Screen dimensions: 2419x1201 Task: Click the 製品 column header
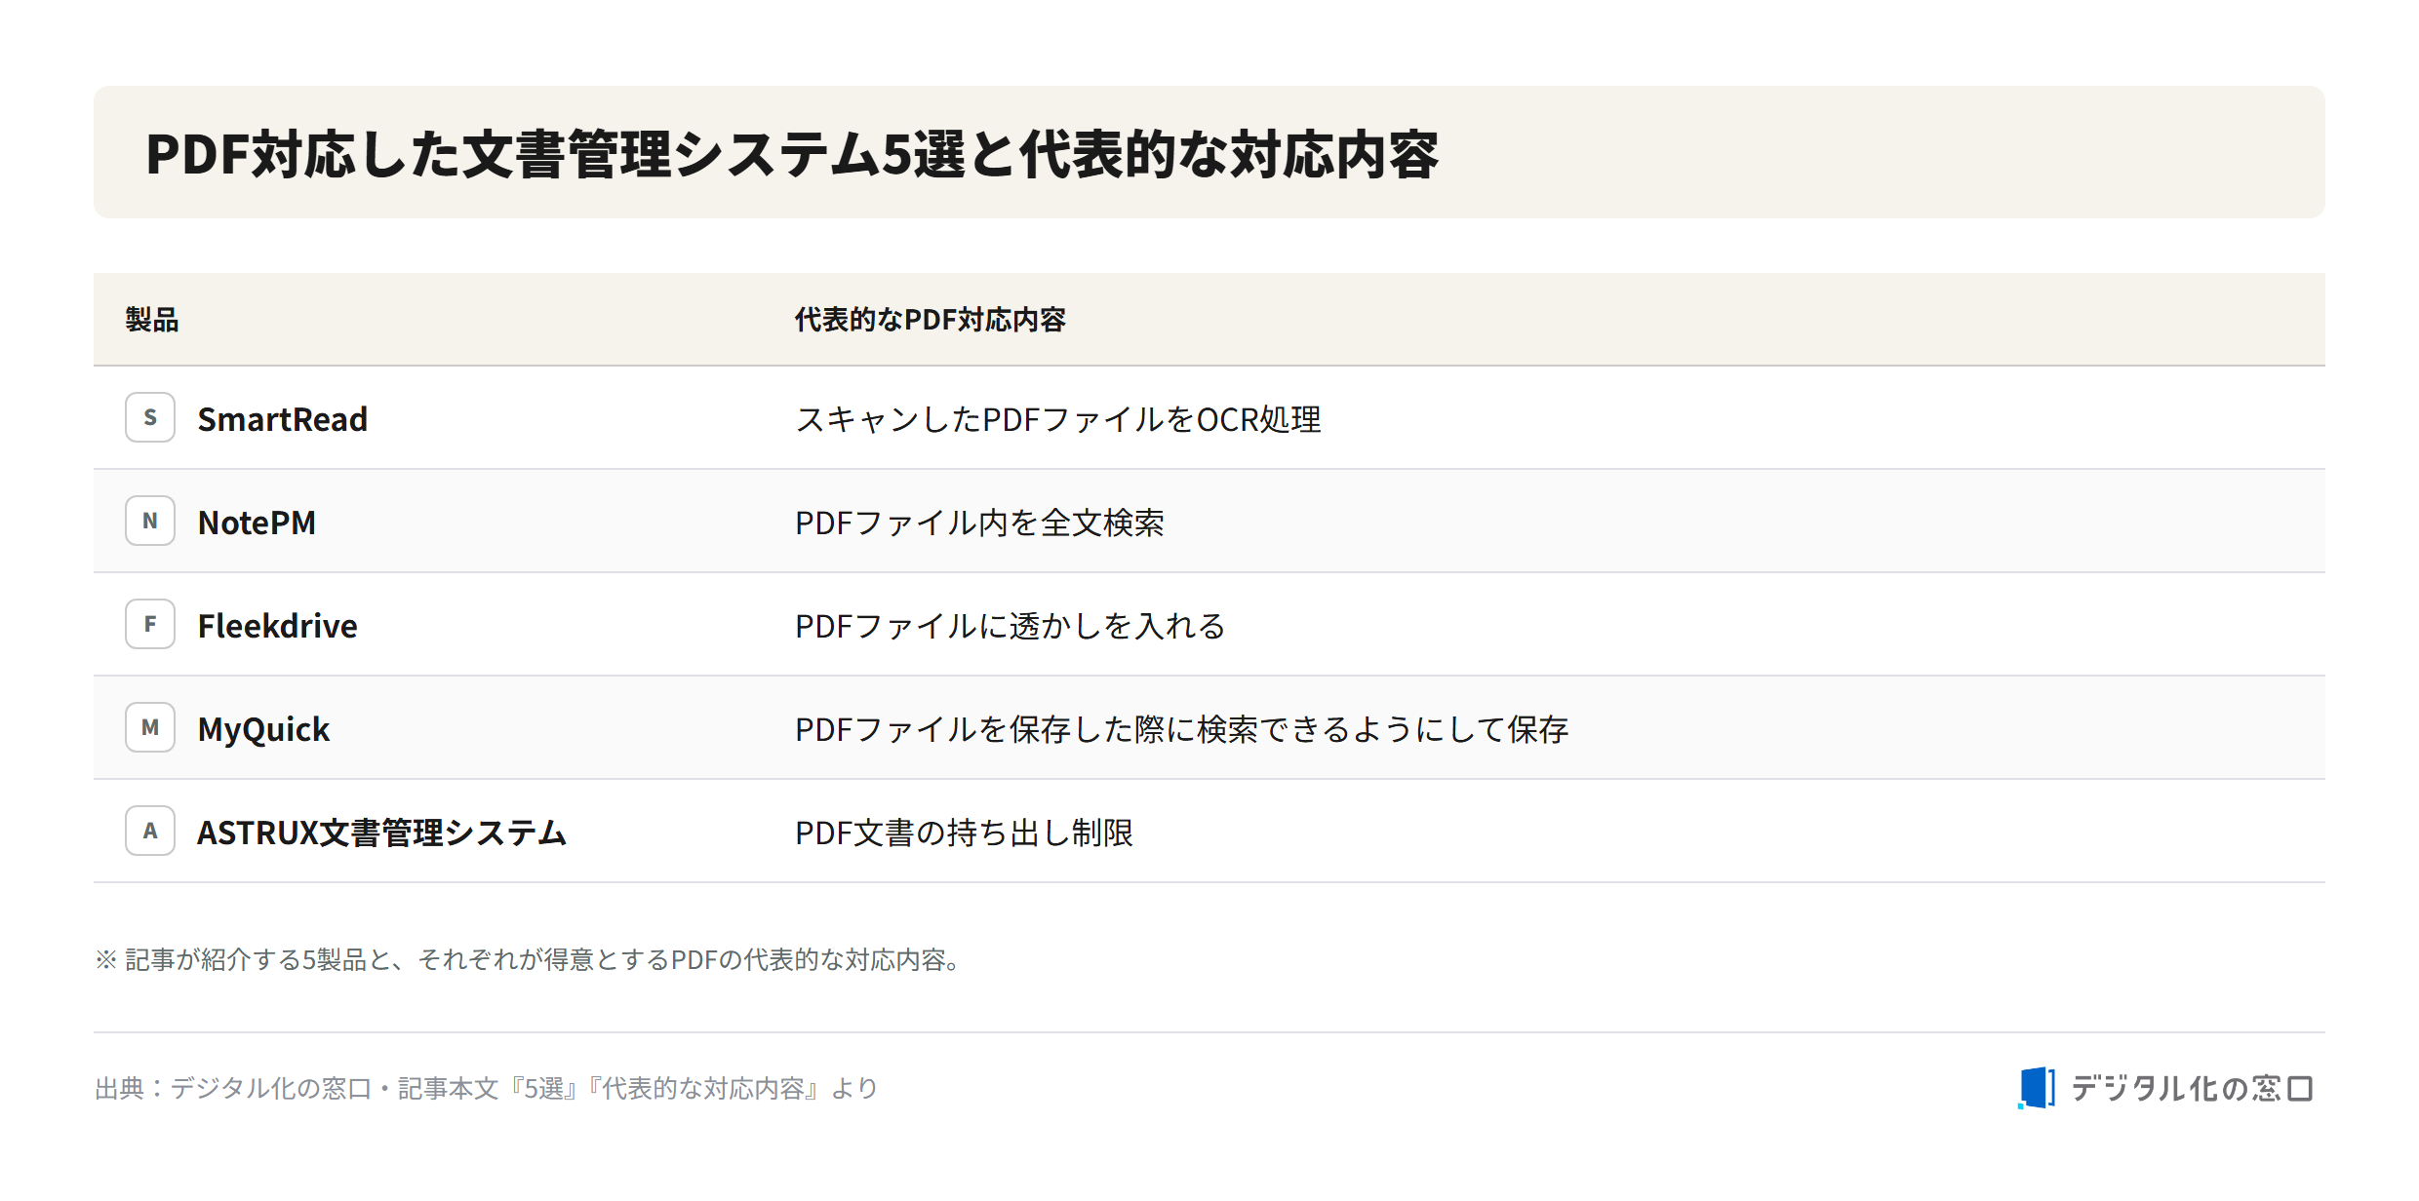pos(152,320)
